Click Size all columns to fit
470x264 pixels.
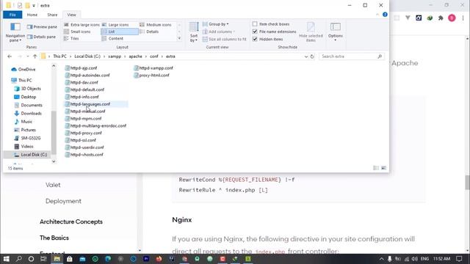(x=224, y=39)
